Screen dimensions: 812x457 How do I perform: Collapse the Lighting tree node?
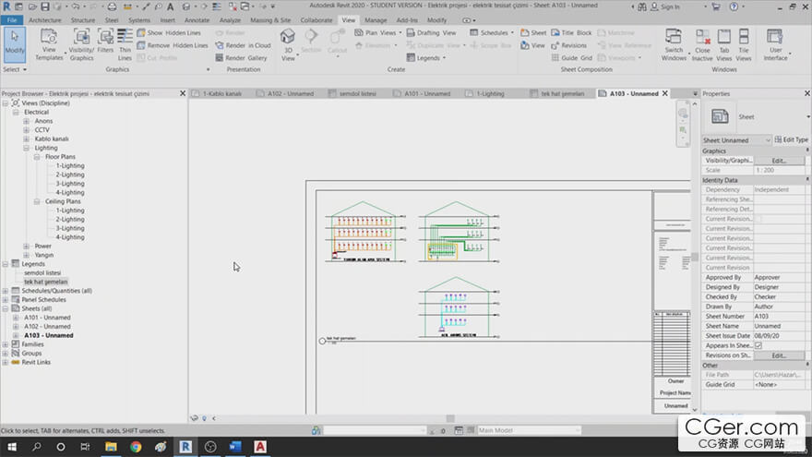[27, 148]
